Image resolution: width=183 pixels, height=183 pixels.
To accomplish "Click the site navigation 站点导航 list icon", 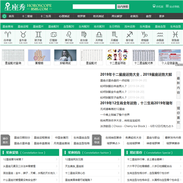I will pos(167,6).
